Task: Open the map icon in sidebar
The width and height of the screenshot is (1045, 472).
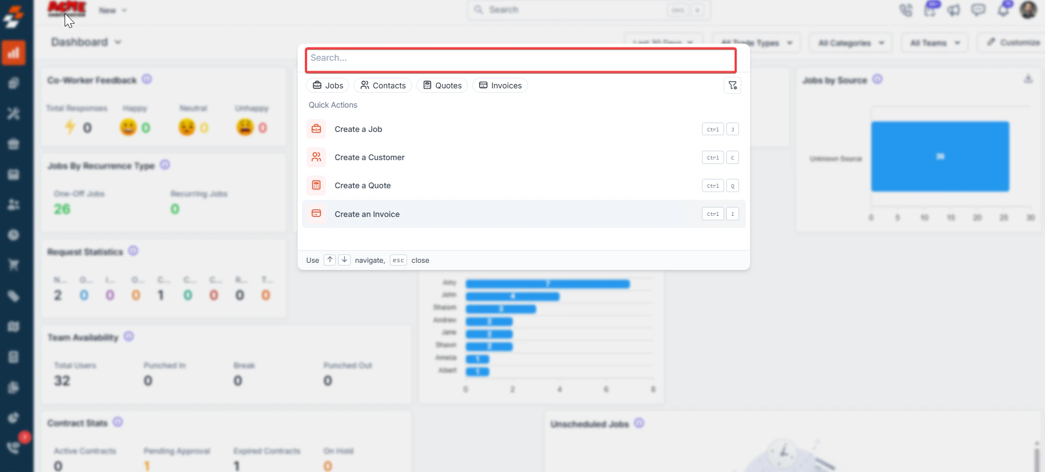Action: tap(14, 327)
